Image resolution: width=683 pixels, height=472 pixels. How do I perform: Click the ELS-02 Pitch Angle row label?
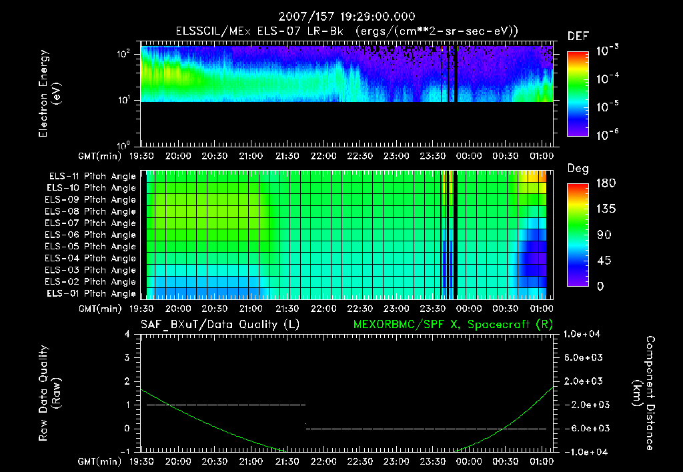click(91, 282)
